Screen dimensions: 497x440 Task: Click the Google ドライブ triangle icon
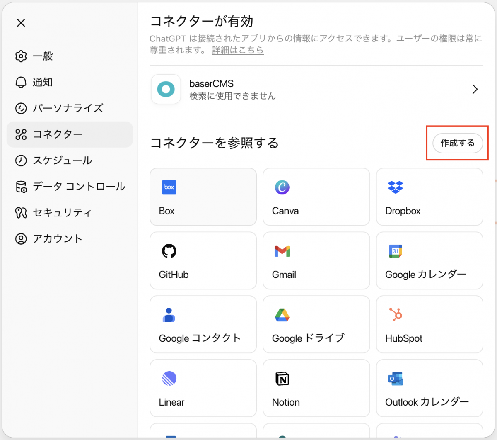(x=282, y=315)
